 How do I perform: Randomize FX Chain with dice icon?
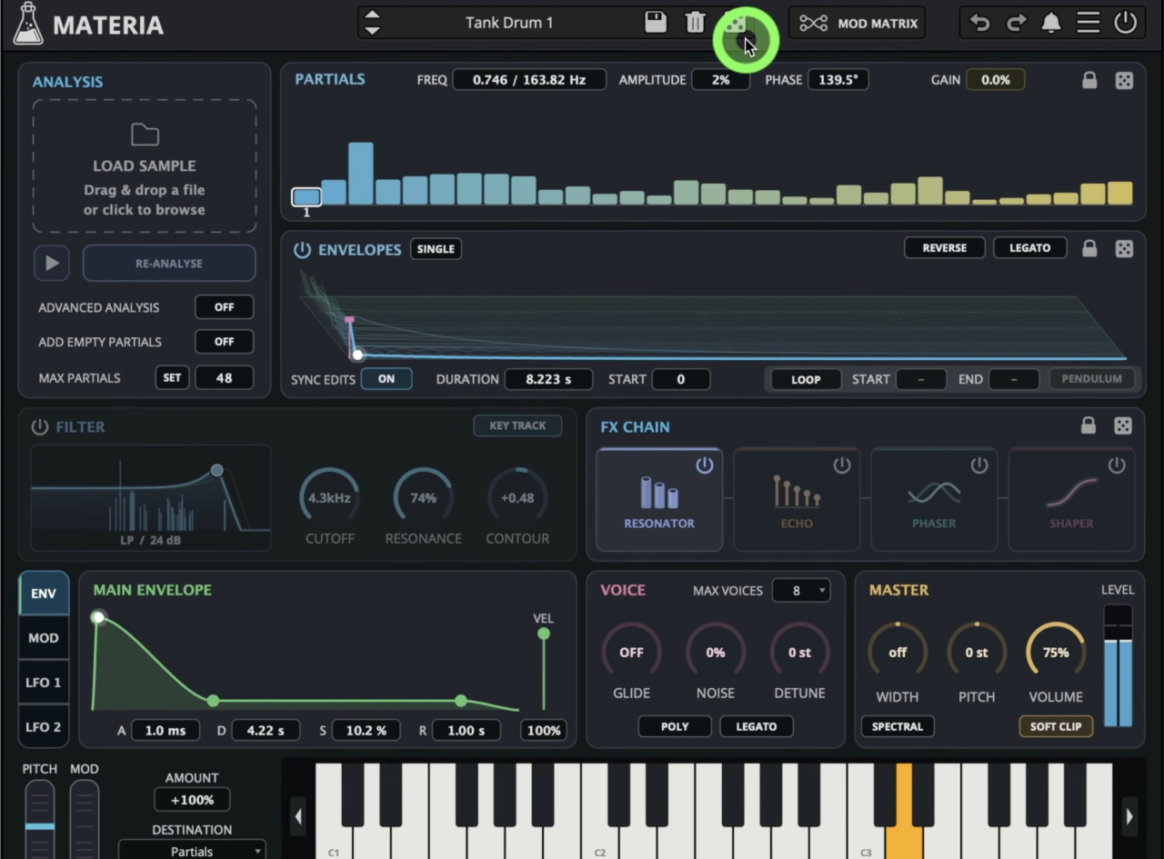point(1123,425)
